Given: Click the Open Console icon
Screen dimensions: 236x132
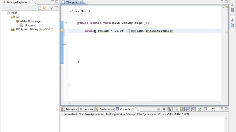Looking at the screenshot, I should point(214,109).
